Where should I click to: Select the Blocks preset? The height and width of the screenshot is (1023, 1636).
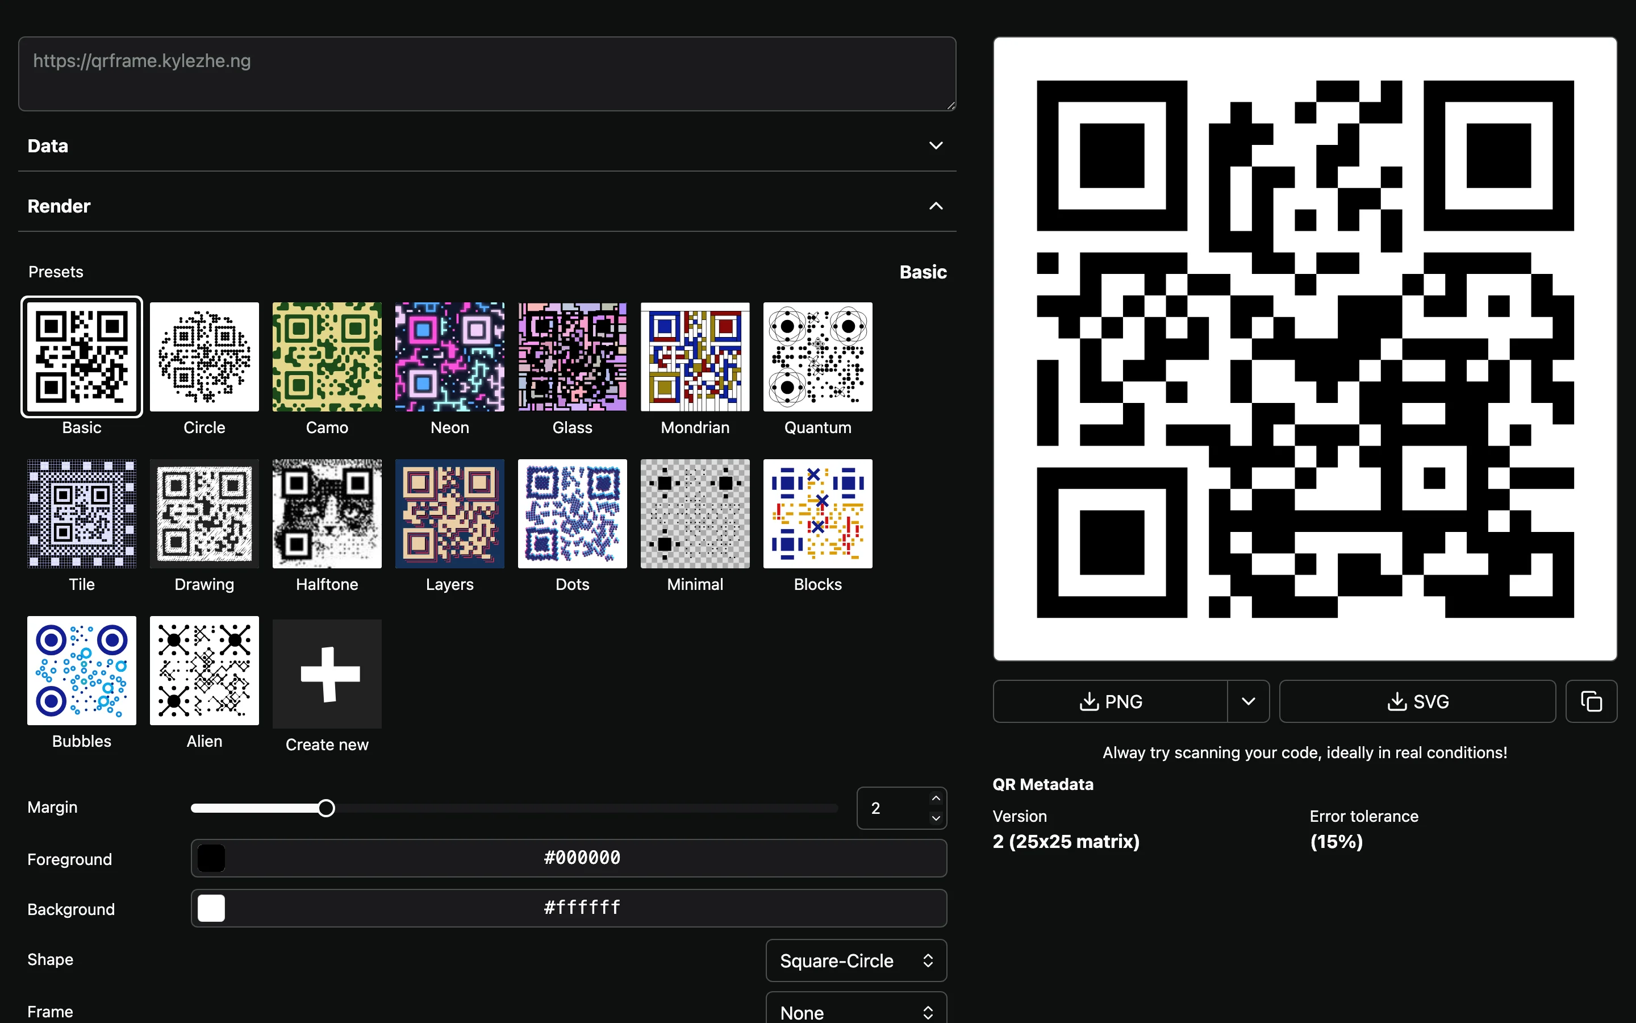(818, 514)
